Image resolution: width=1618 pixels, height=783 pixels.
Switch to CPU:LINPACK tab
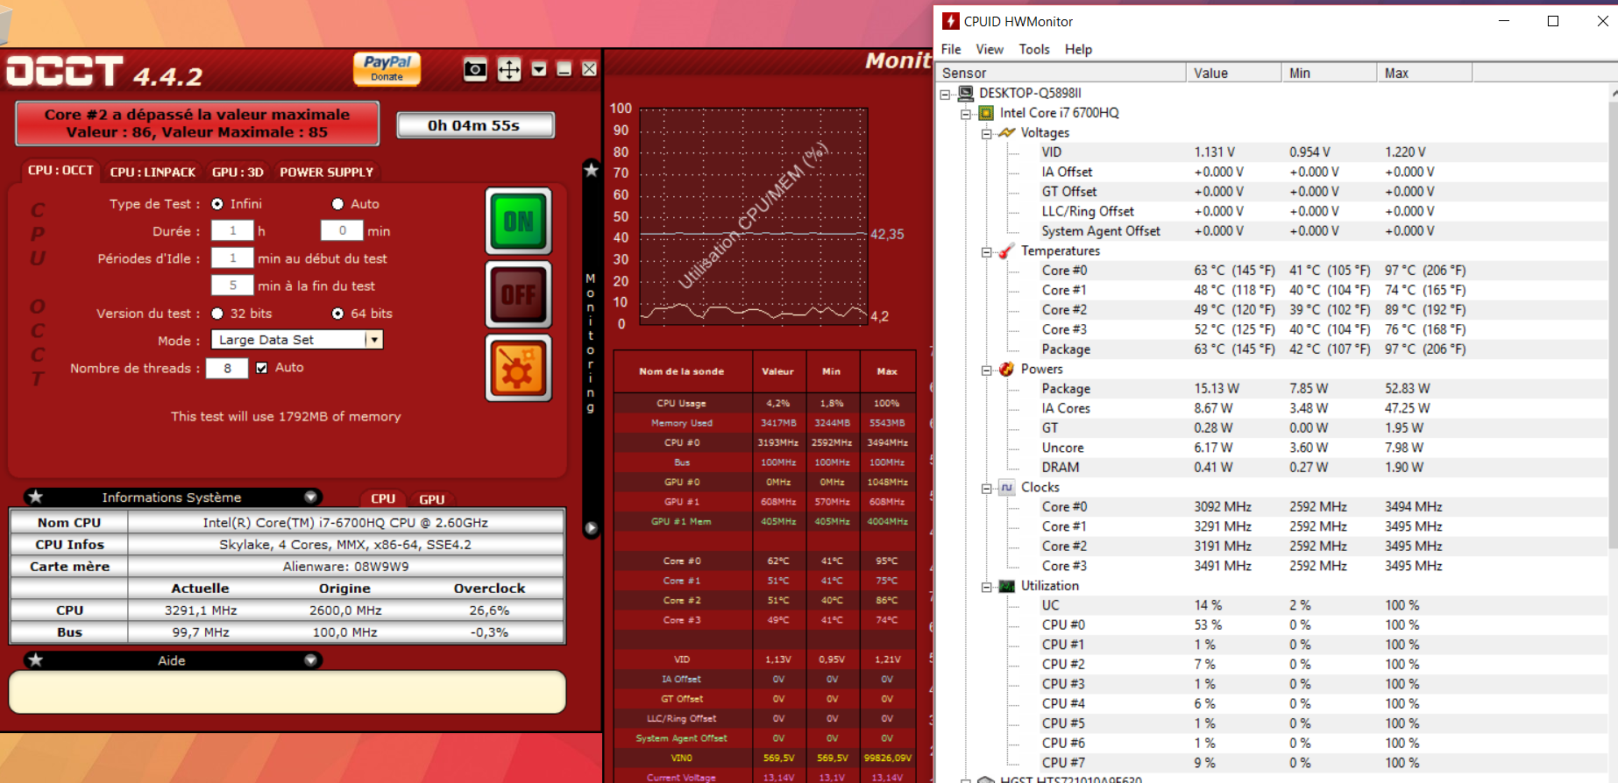(x=153, y=172)
